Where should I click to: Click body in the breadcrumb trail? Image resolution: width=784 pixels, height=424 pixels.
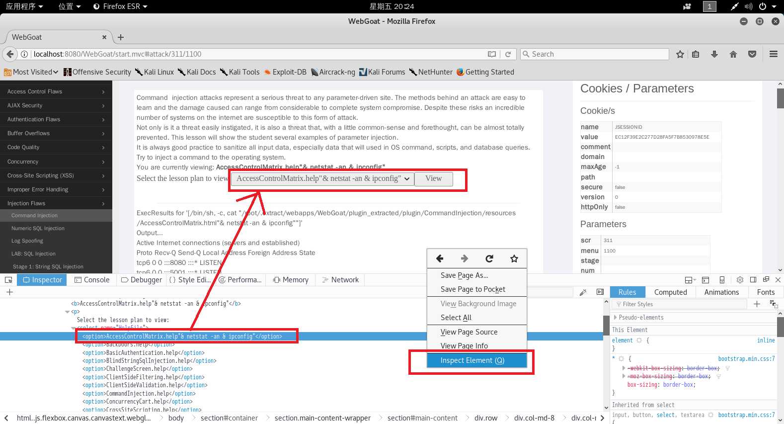[176, 418]
